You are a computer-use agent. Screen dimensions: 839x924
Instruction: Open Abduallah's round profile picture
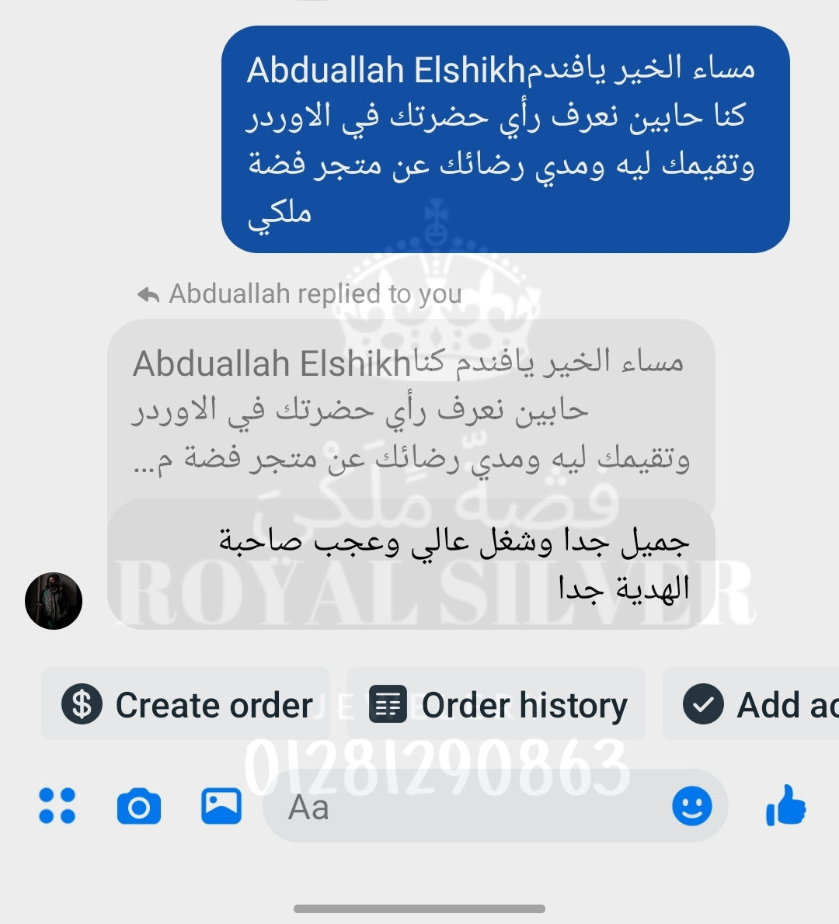(x=54, y=601)
